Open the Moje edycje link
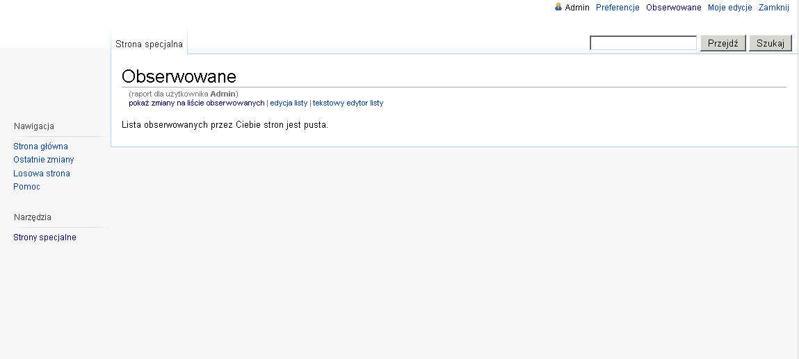This screenshot has height=359, width=799. (x=729, y=8)
